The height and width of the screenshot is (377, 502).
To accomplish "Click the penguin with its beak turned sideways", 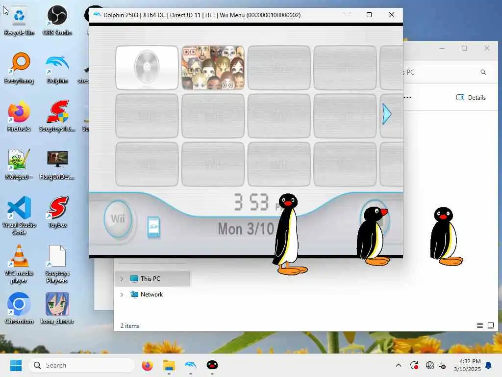I will point(373,236).
